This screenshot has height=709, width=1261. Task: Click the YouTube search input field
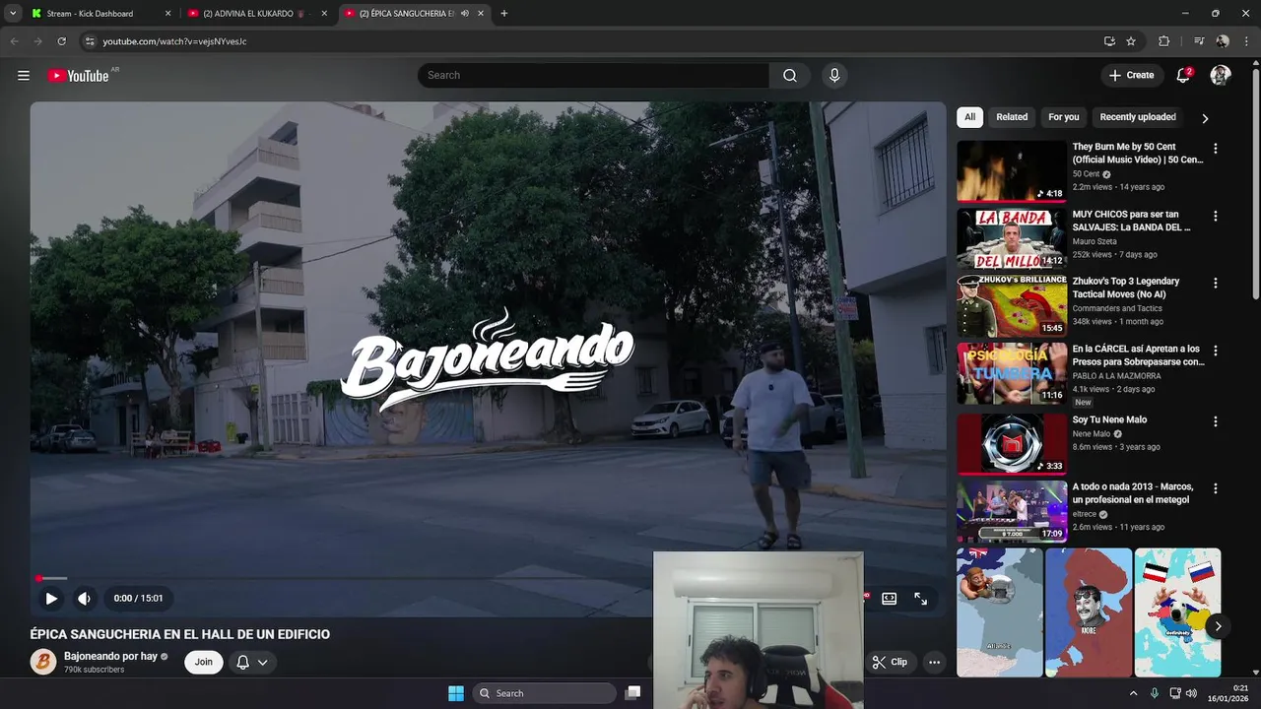(594, 76)
